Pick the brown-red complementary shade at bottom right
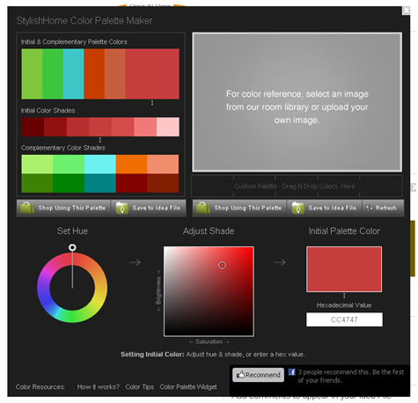 [163, 183]
